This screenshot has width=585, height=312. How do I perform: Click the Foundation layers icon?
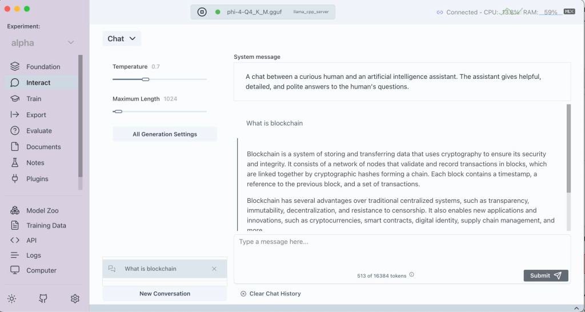point(15,66)
